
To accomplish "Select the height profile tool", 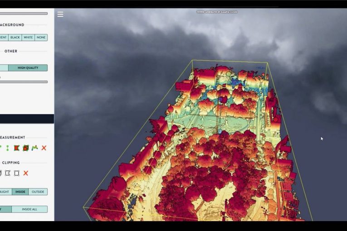I will click(35, 148).
